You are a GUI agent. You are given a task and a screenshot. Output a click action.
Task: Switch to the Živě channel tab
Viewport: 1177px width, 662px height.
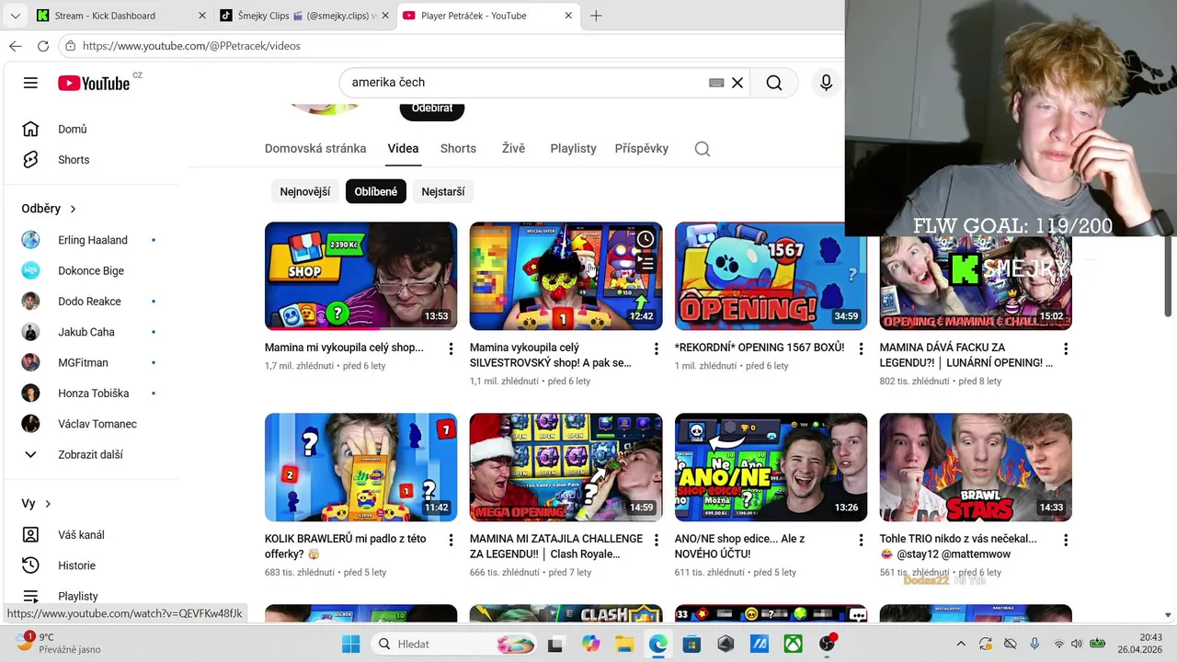513,149
